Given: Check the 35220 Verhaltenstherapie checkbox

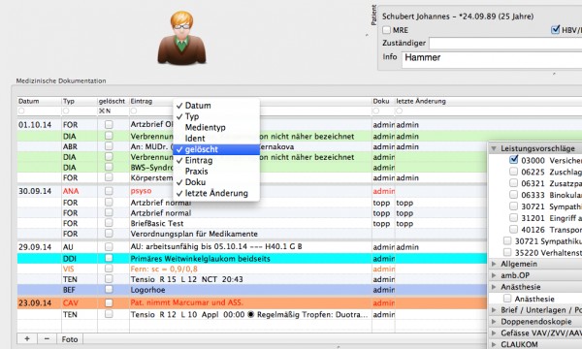Looking at the screenshot, I should coord(507,253).
